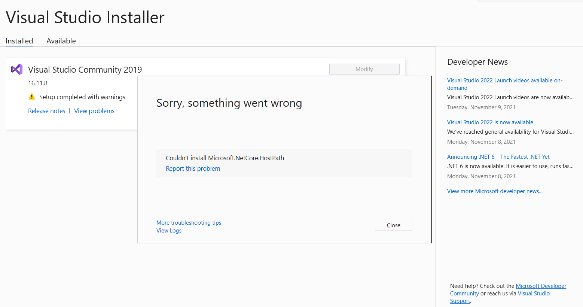This screenshot has width=583, height=307.
Task: Click the Launch videos are now available summary
Action: (510, 97)
